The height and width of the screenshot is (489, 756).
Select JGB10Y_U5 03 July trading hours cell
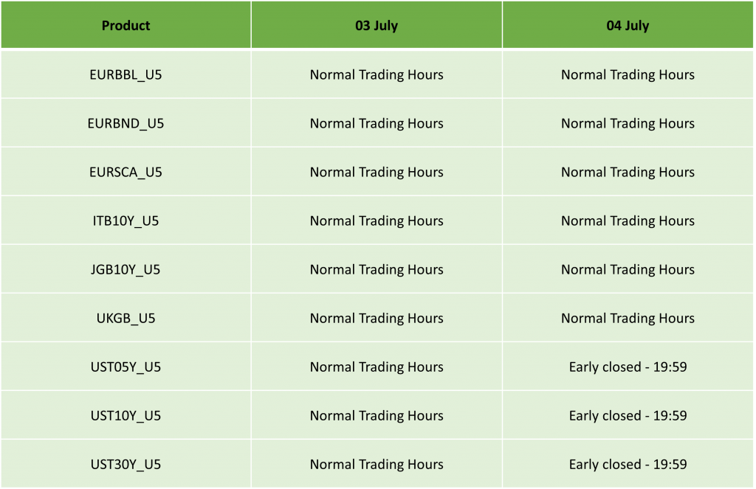tap(377, 269)
